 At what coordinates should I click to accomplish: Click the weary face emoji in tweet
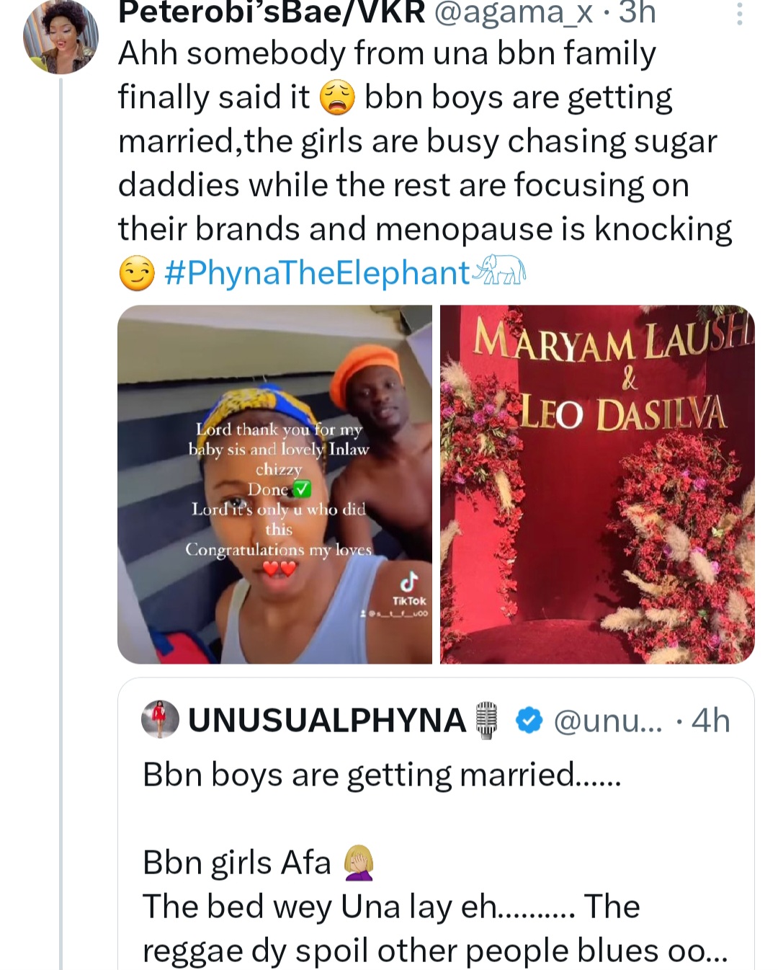337,98
